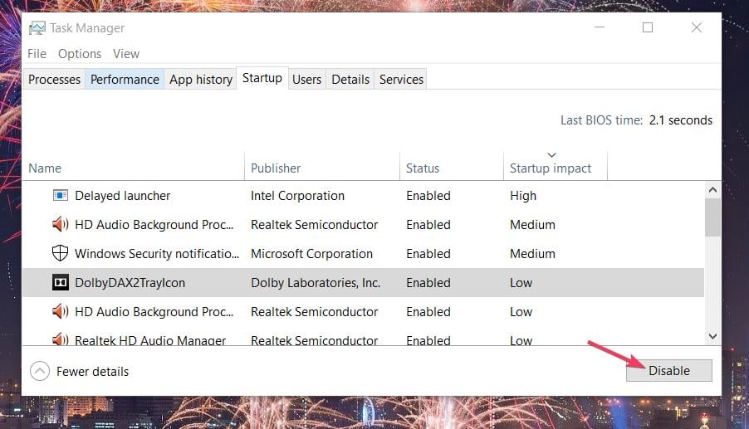
Task: Click the Realtek HD Audio Manager speaker icon
Action: (x=60, y=339)
